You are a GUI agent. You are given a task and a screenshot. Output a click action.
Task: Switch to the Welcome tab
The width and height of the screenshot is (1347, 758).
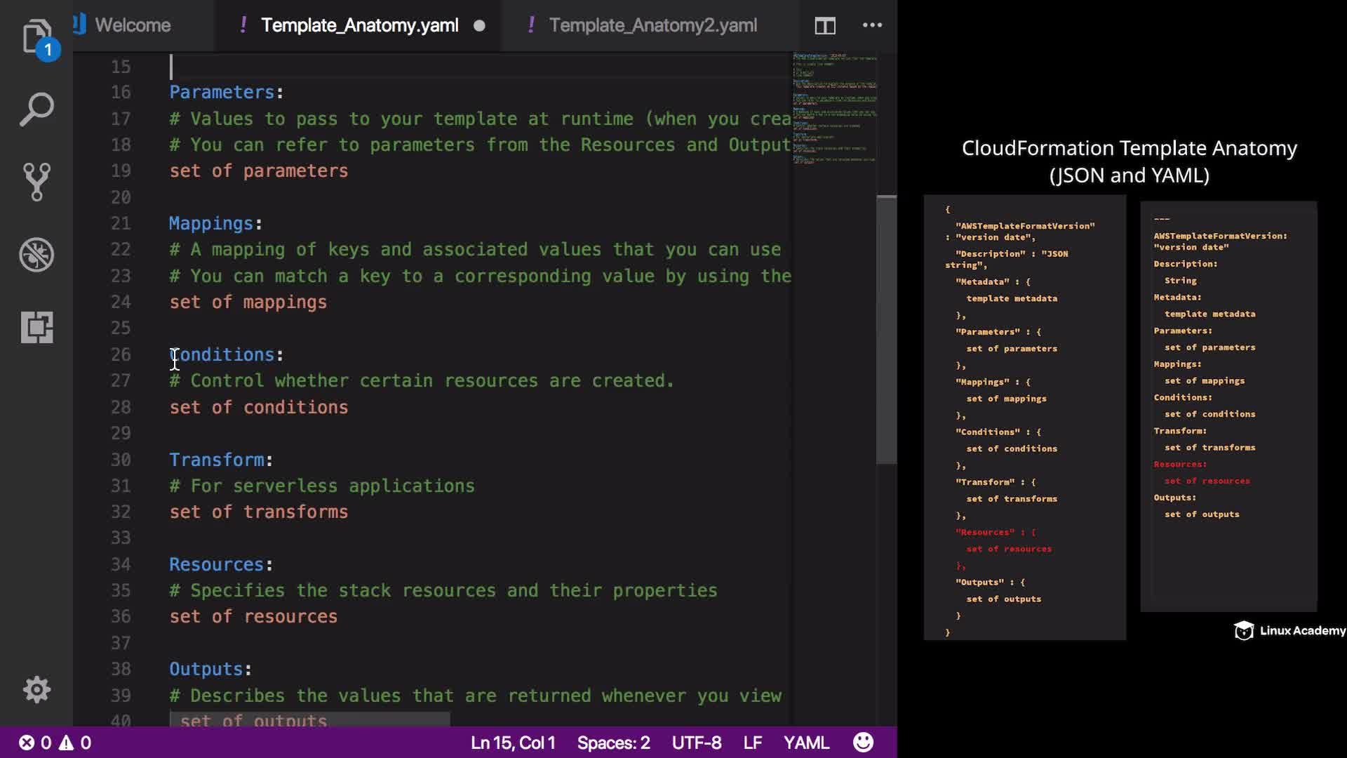pos(133,25)
